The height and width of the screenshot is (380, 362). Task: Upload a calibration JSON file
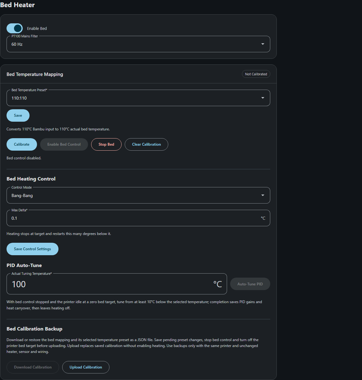[x=86, y=367]
